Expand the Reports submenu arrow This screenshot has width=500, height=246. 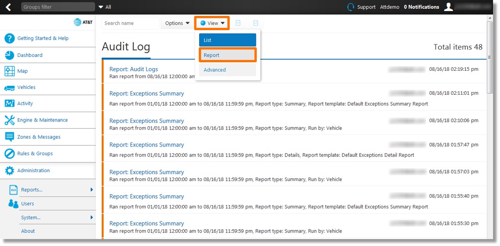coord(92,190)
